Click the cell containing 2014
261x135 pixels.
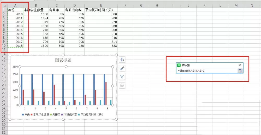click(15, 30)
